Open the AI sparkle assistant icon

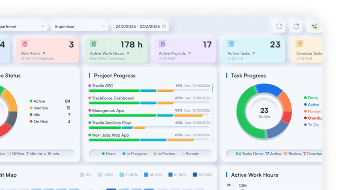click(x=314, y=27)
